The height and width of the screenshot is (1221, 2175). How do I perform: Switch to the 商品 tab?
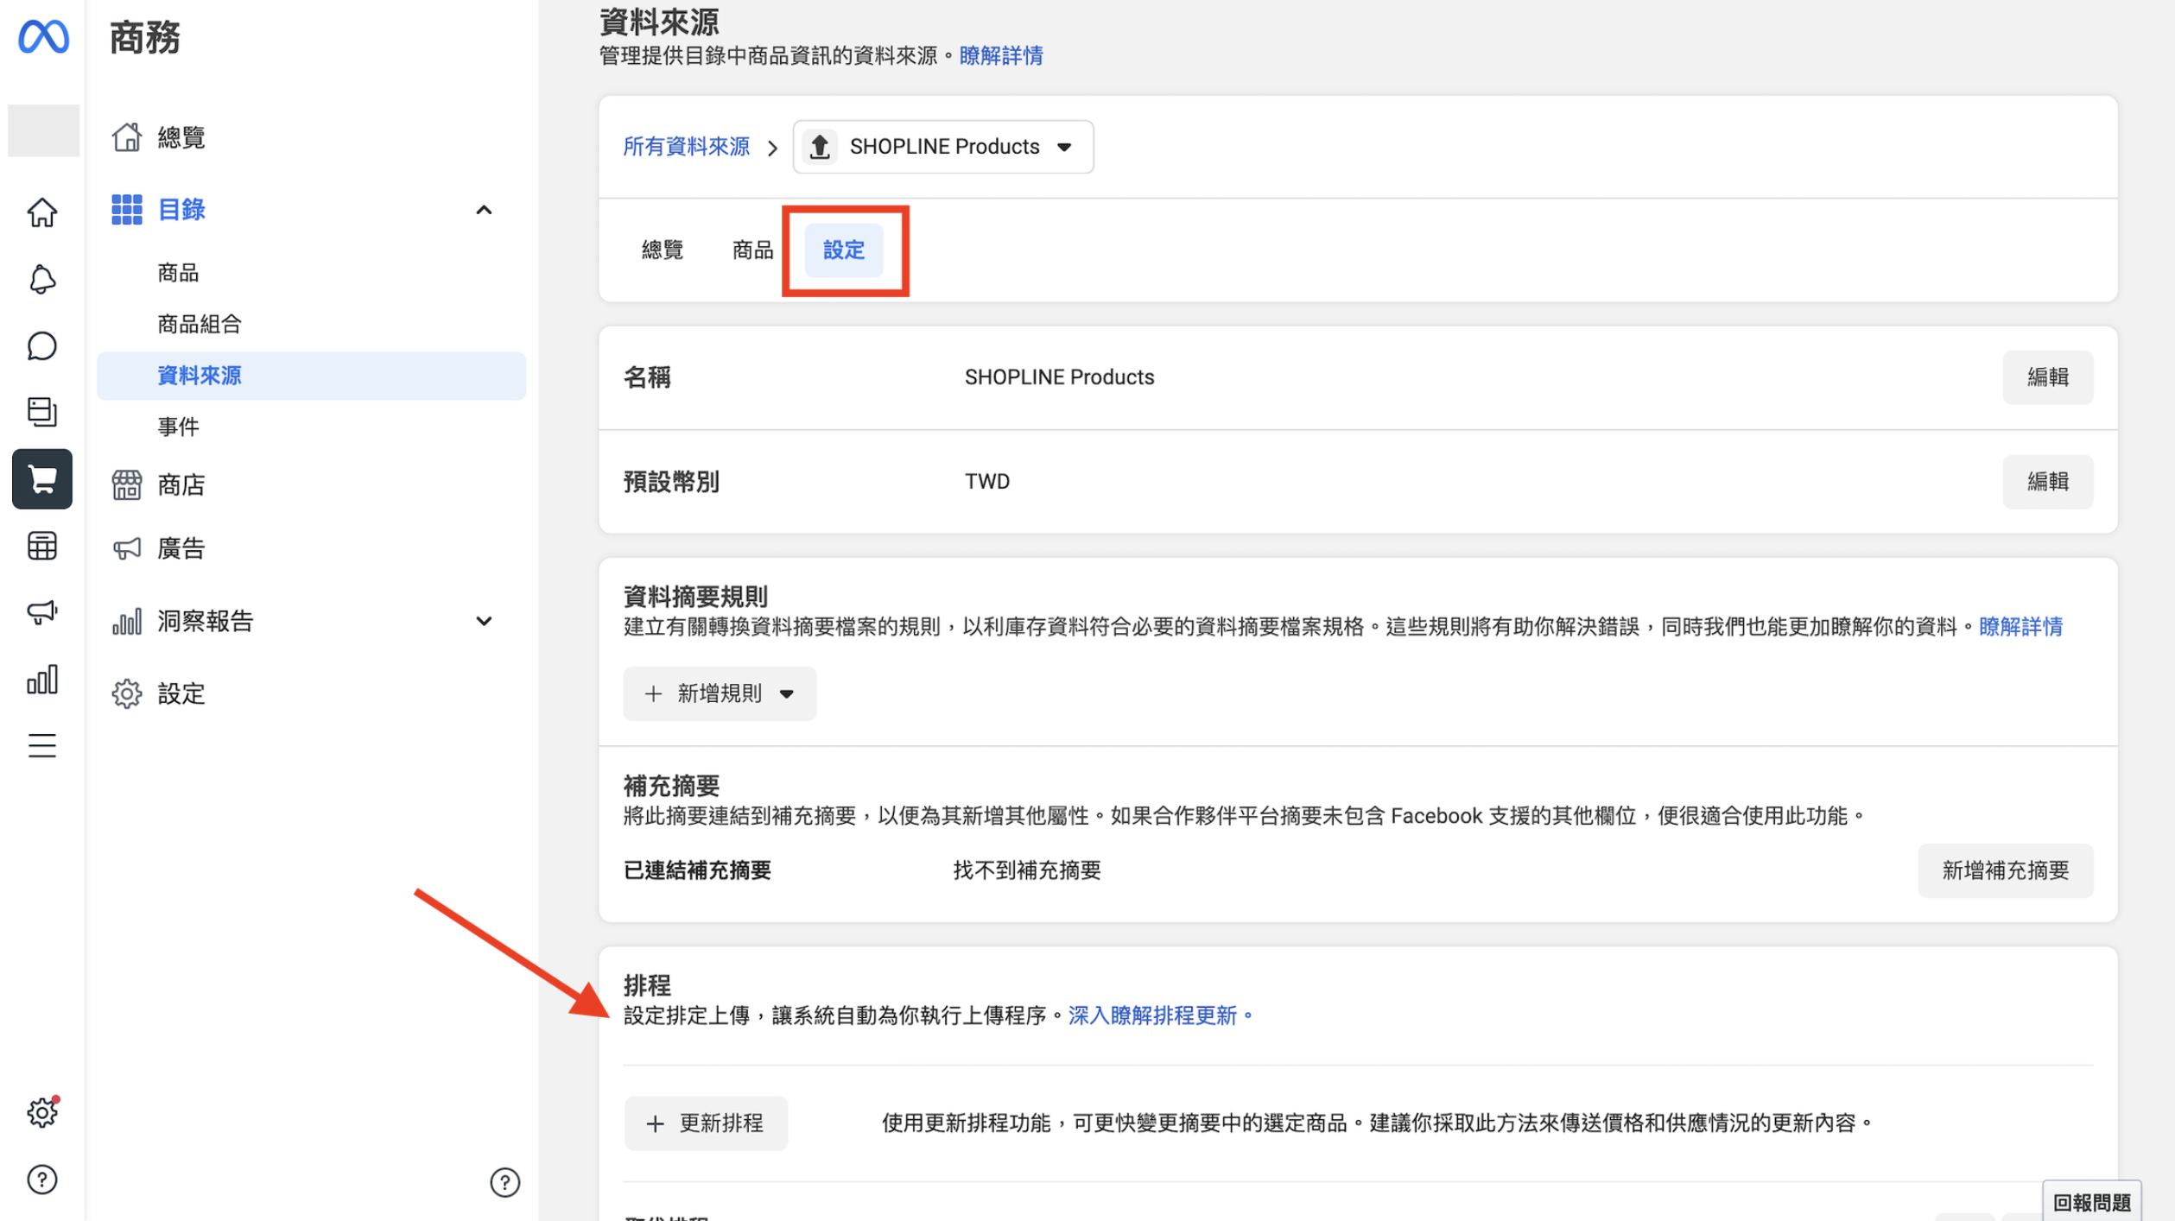[752, 250]
